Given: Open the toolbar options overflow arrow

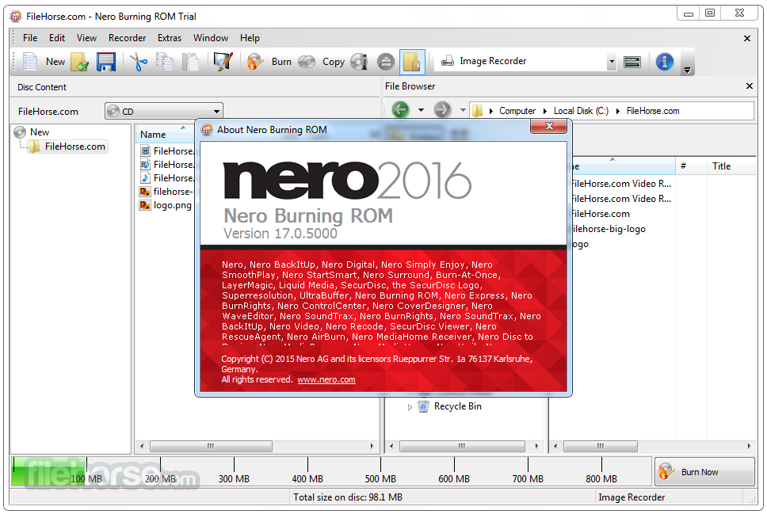Looking at the screenshot, I should pyautogui.click(x=687, y=70).
